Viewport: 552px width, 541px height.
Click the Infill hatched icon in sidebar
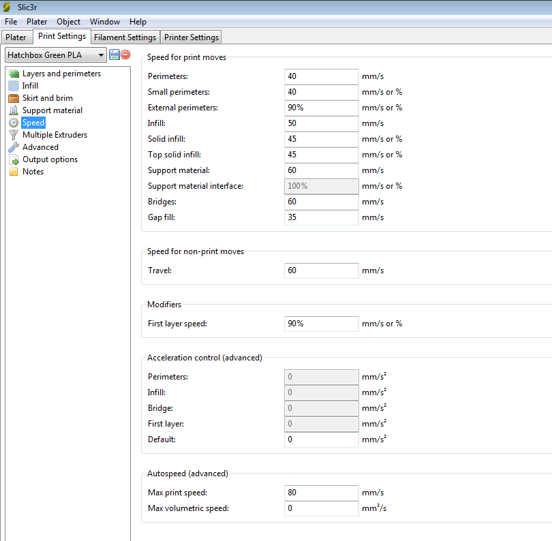(x=14, y=86)
